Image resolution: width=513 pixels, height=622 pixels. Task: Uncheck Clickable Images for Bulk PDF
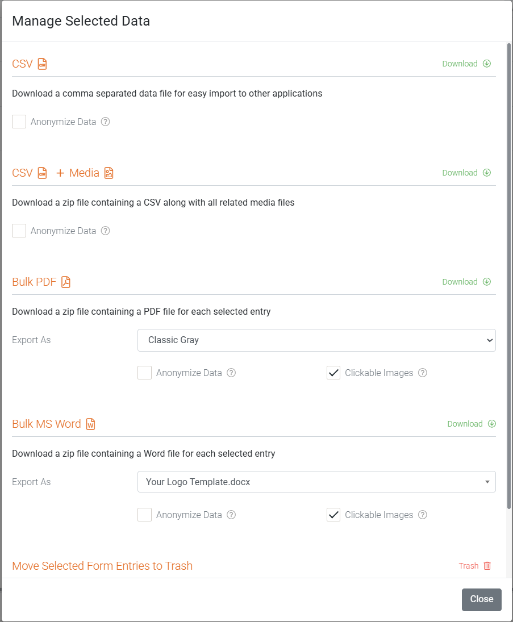coord(333,373)
